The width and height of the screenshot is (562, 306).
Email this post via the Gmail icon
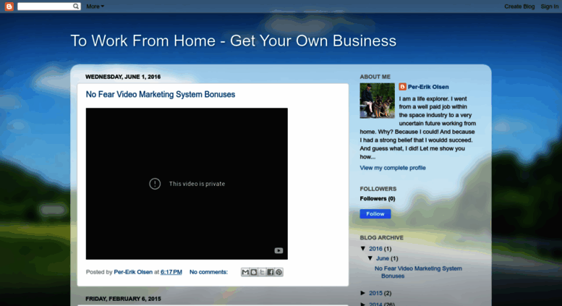click(245, 272)
